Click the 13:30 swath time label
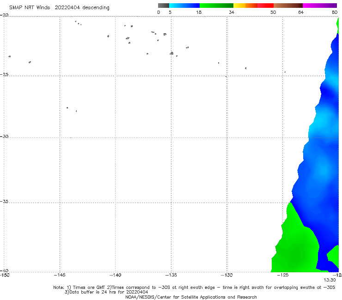 [330, 280]
